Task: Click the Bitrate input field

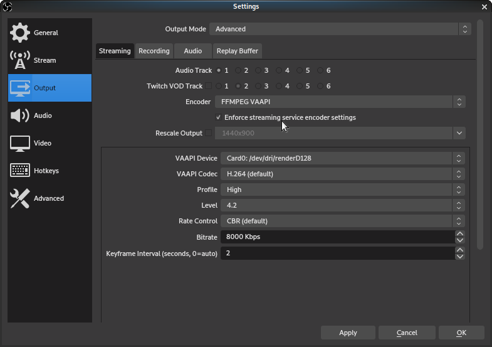Action: click(x=338, y=237)
